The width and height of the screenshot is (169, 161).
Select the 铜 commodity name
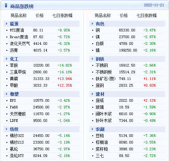[x=98, y=30]
